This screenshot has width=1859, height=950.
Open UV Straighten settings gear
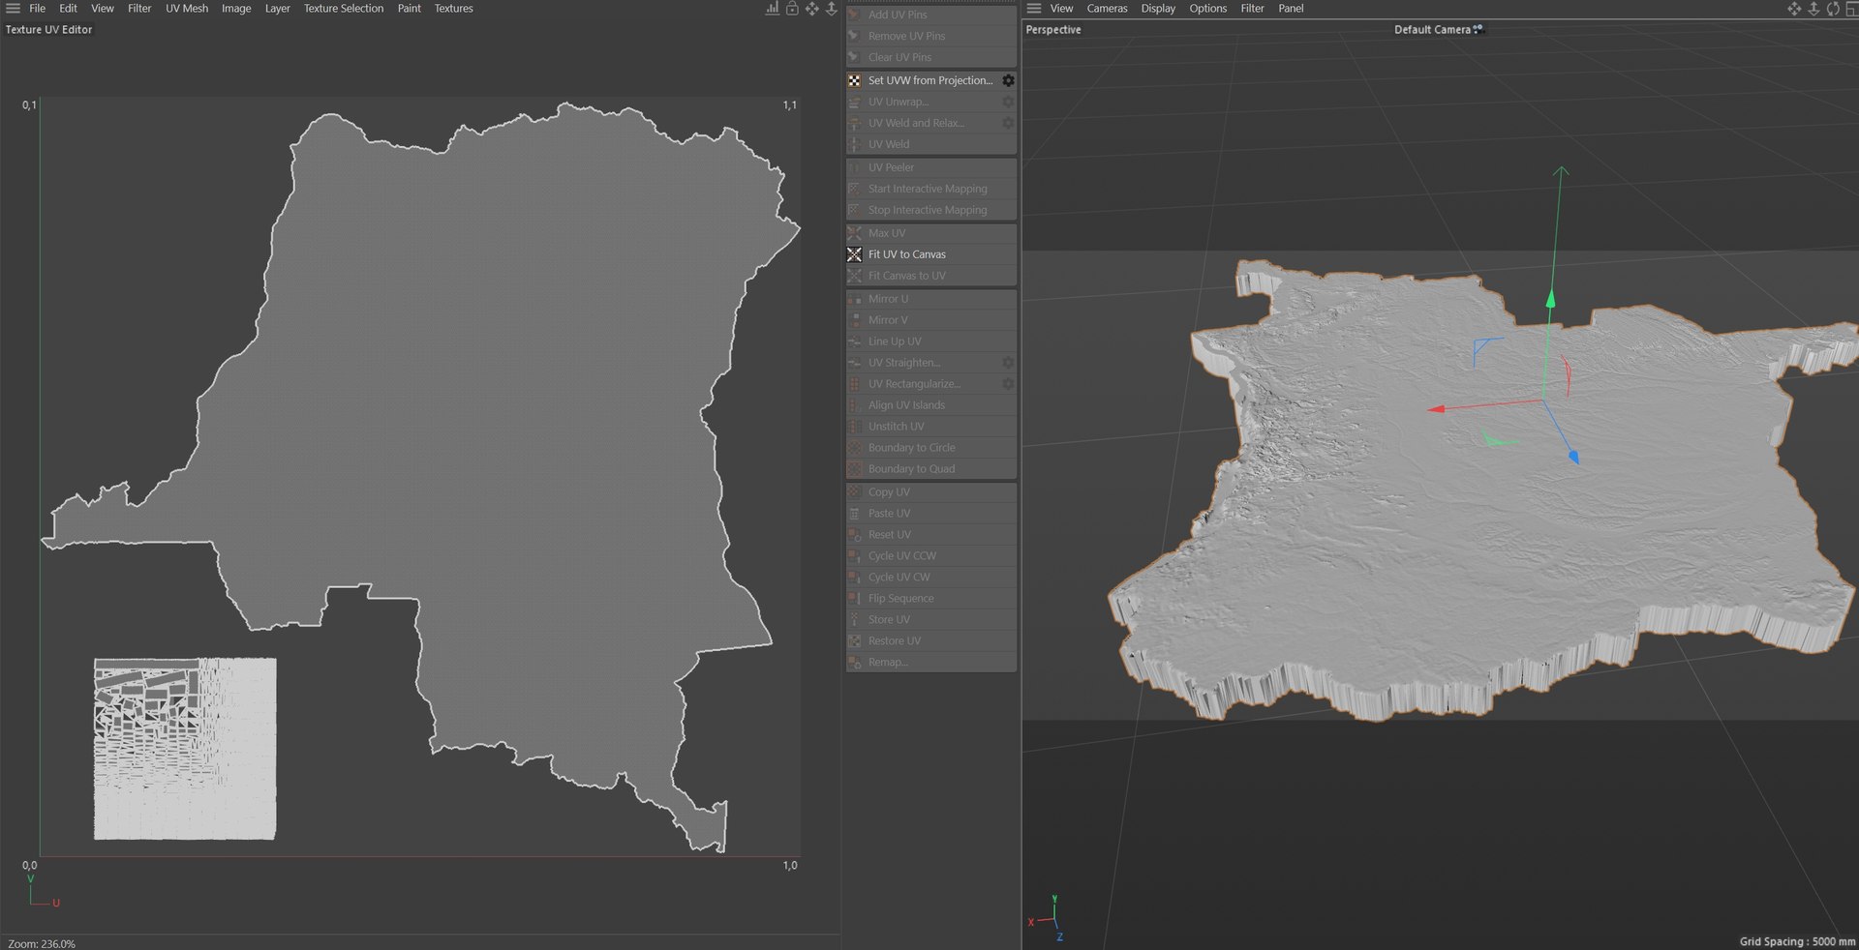[1008, 363]
